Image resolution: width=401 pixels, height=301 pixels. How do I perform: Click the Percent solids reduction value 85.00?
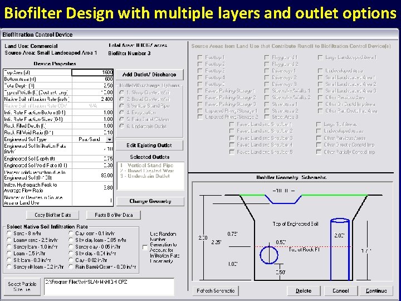pyautogui.click(x=92, y=175)
